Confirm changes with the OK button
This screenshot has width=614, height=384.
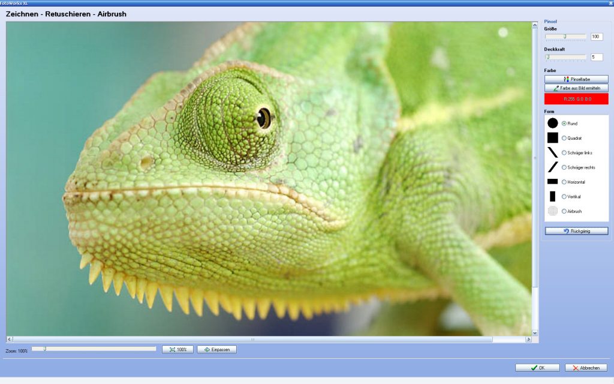537,368
